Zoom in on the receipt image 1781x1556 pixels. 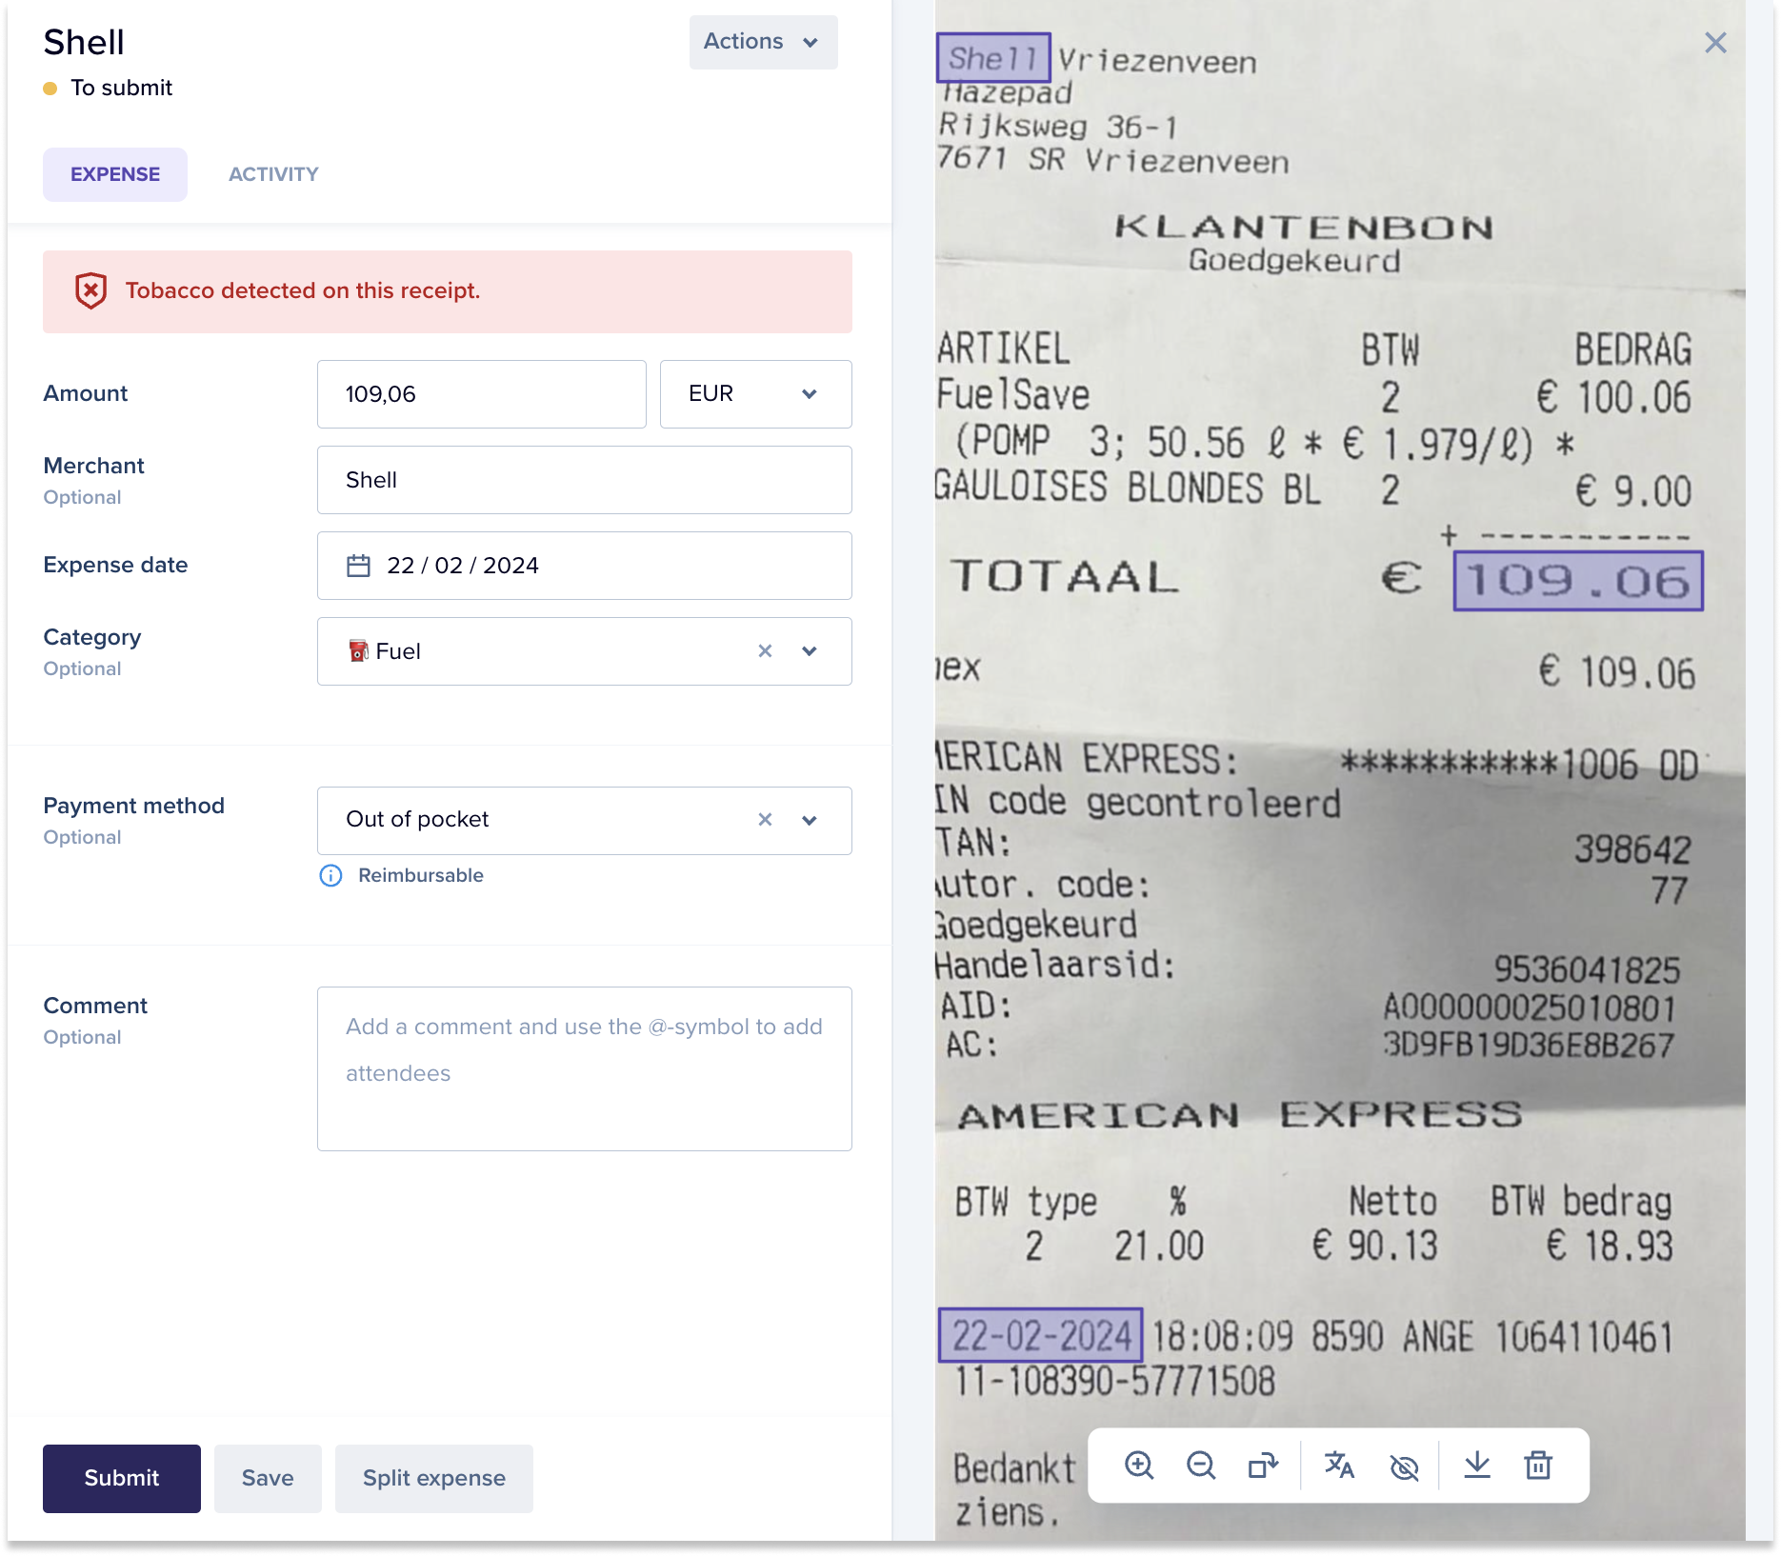click(x=1139, y=1465)
